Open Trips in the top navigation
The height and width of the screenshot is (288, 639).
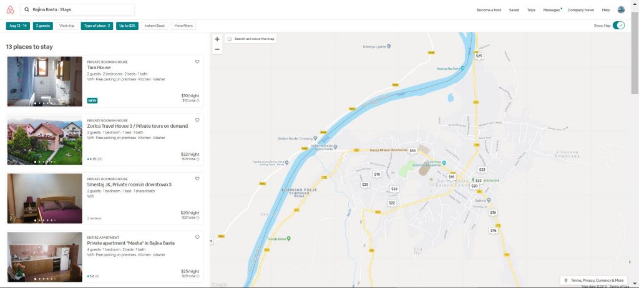531,10
